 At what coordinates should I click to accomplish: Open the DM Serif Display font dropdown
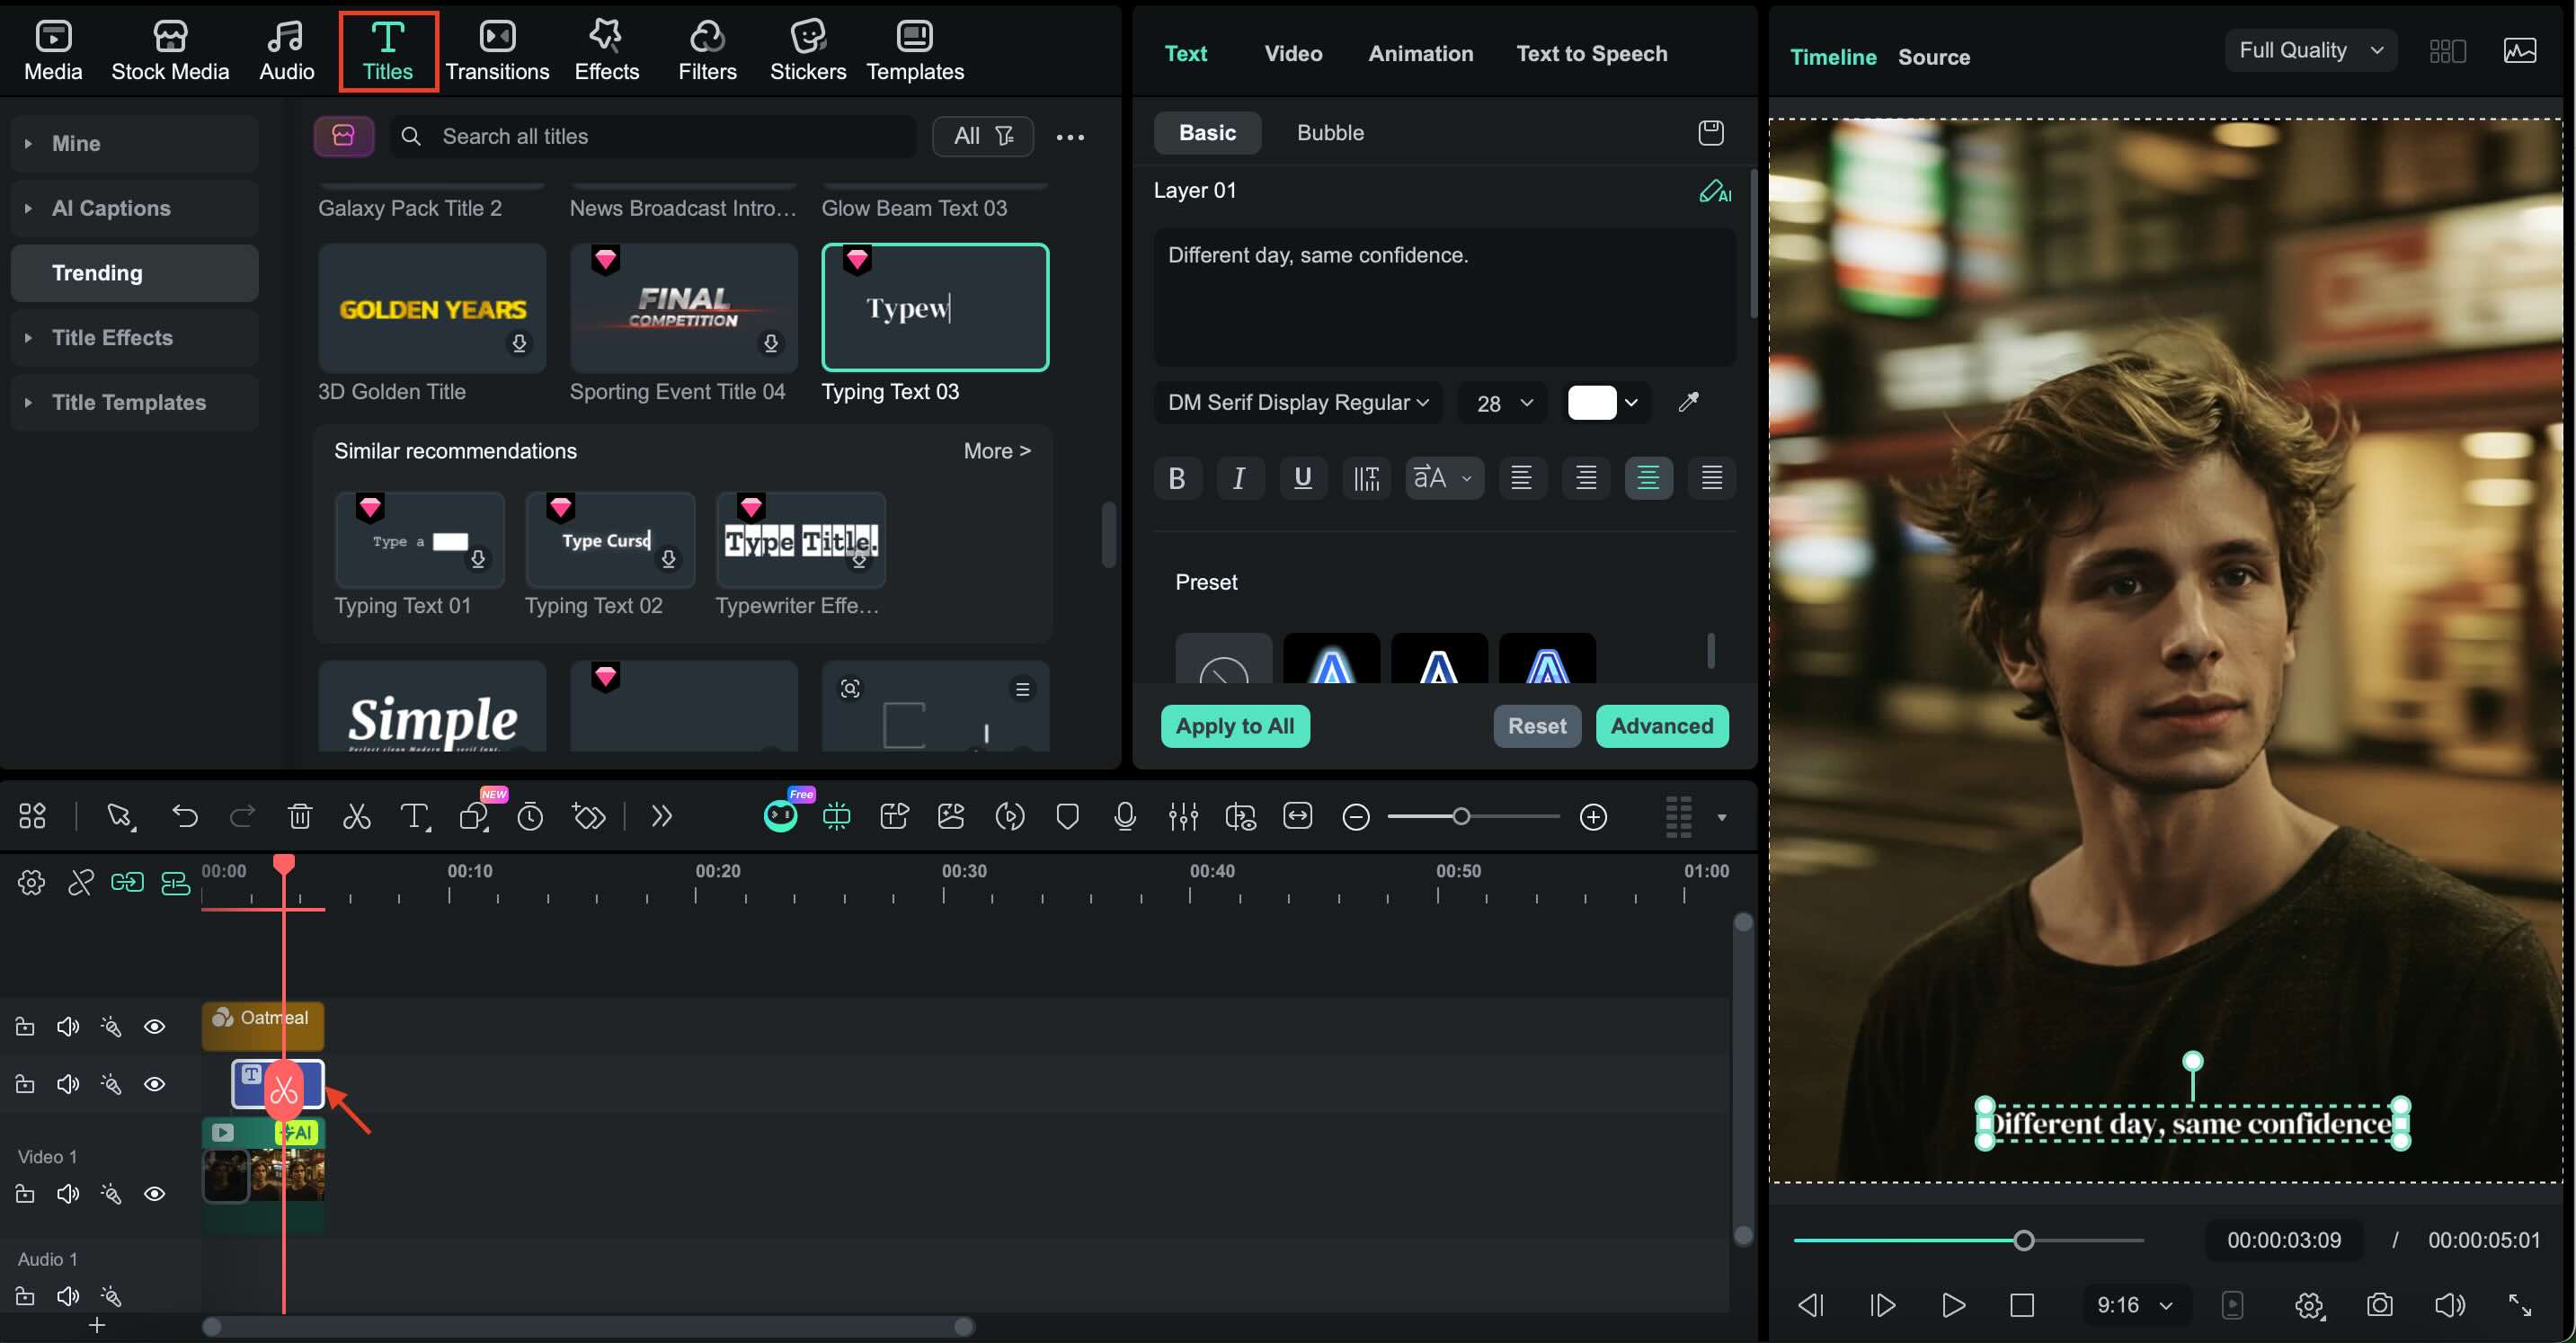click(x=1297, y=402)
